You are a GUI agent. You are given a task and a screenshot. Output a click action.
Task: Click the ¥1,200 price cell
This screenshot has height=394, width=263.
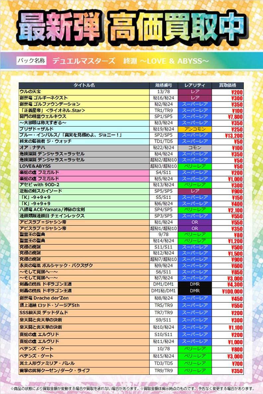pos(227,241)
